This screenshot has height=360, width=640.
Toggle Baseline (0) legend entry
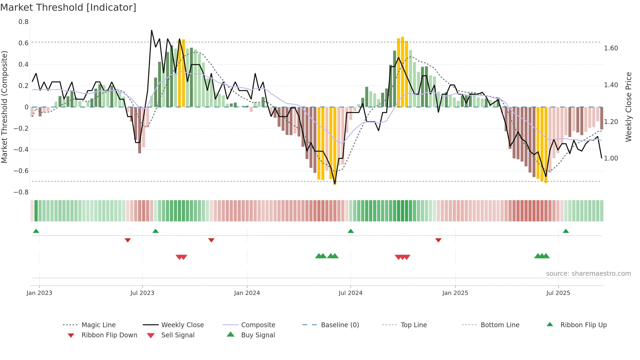pyautogui.click(x=331, y=325)
